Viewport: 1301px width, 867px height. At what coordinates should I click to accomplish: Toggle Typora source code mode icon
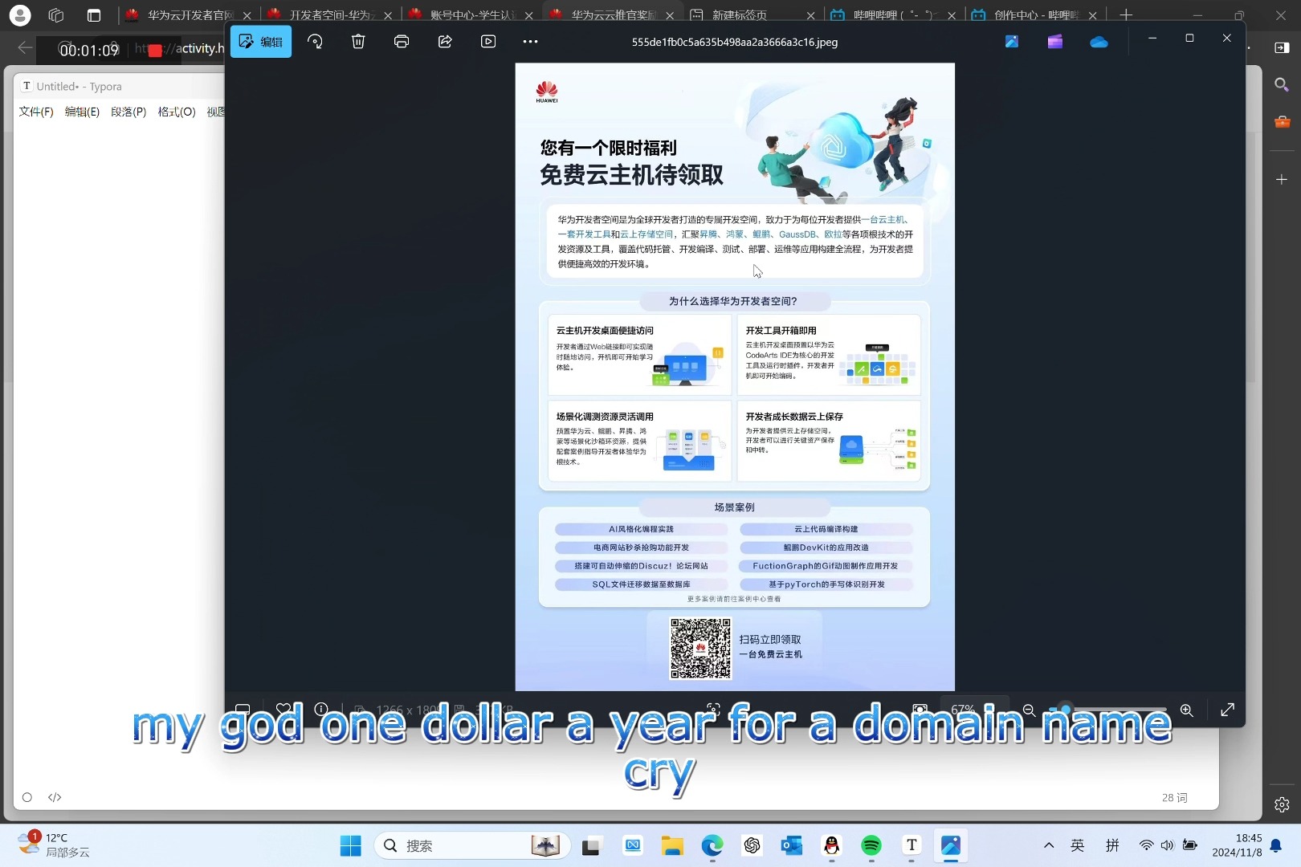[55, 797]
